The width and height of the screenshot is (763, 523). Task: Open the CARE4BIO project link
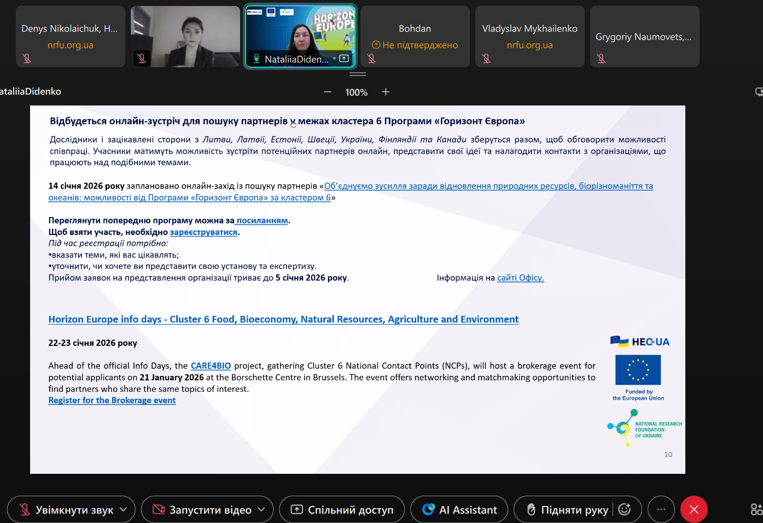click(211, 366)
